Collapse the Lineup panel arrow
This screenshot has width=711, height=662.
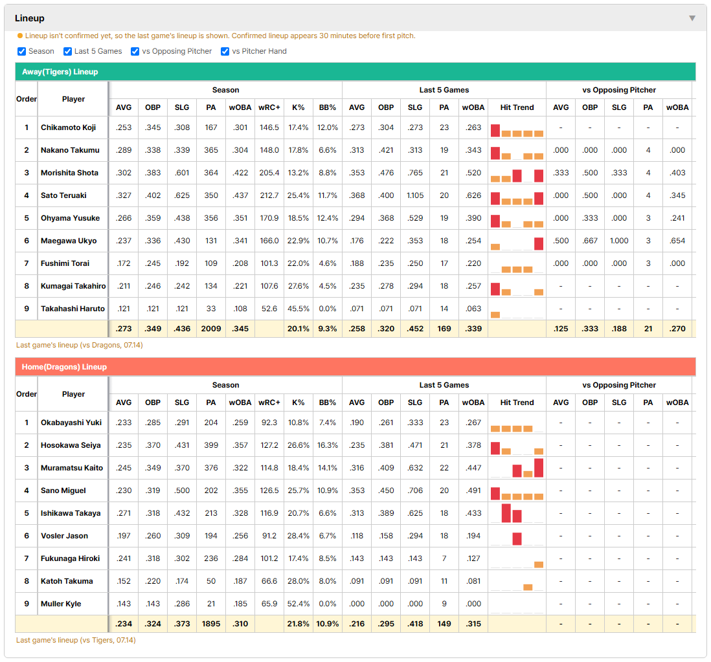point(692,18)
